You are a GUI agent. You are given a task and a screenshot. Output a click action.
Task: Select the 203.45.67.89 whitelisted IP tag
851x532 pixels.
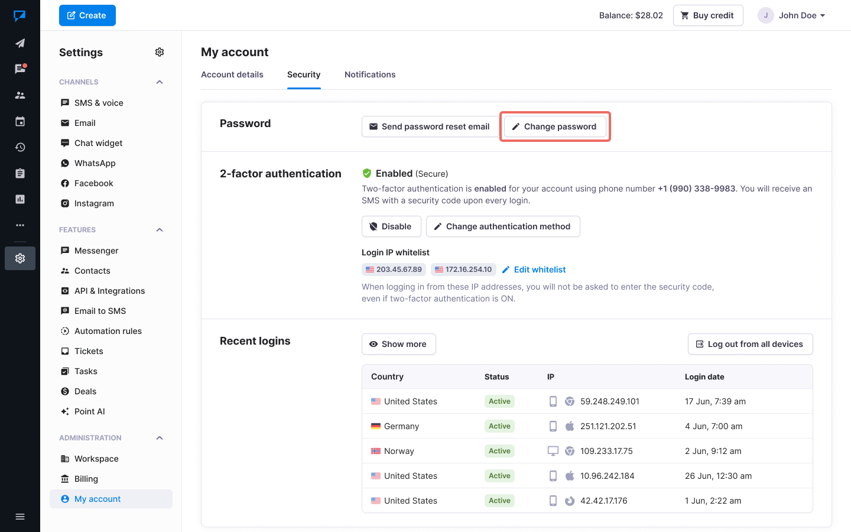pos(394,270)
